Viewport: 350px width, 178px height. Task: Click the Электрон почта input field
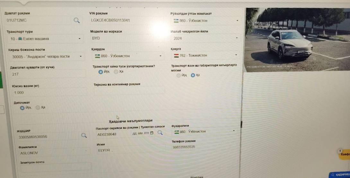[56, 167]
